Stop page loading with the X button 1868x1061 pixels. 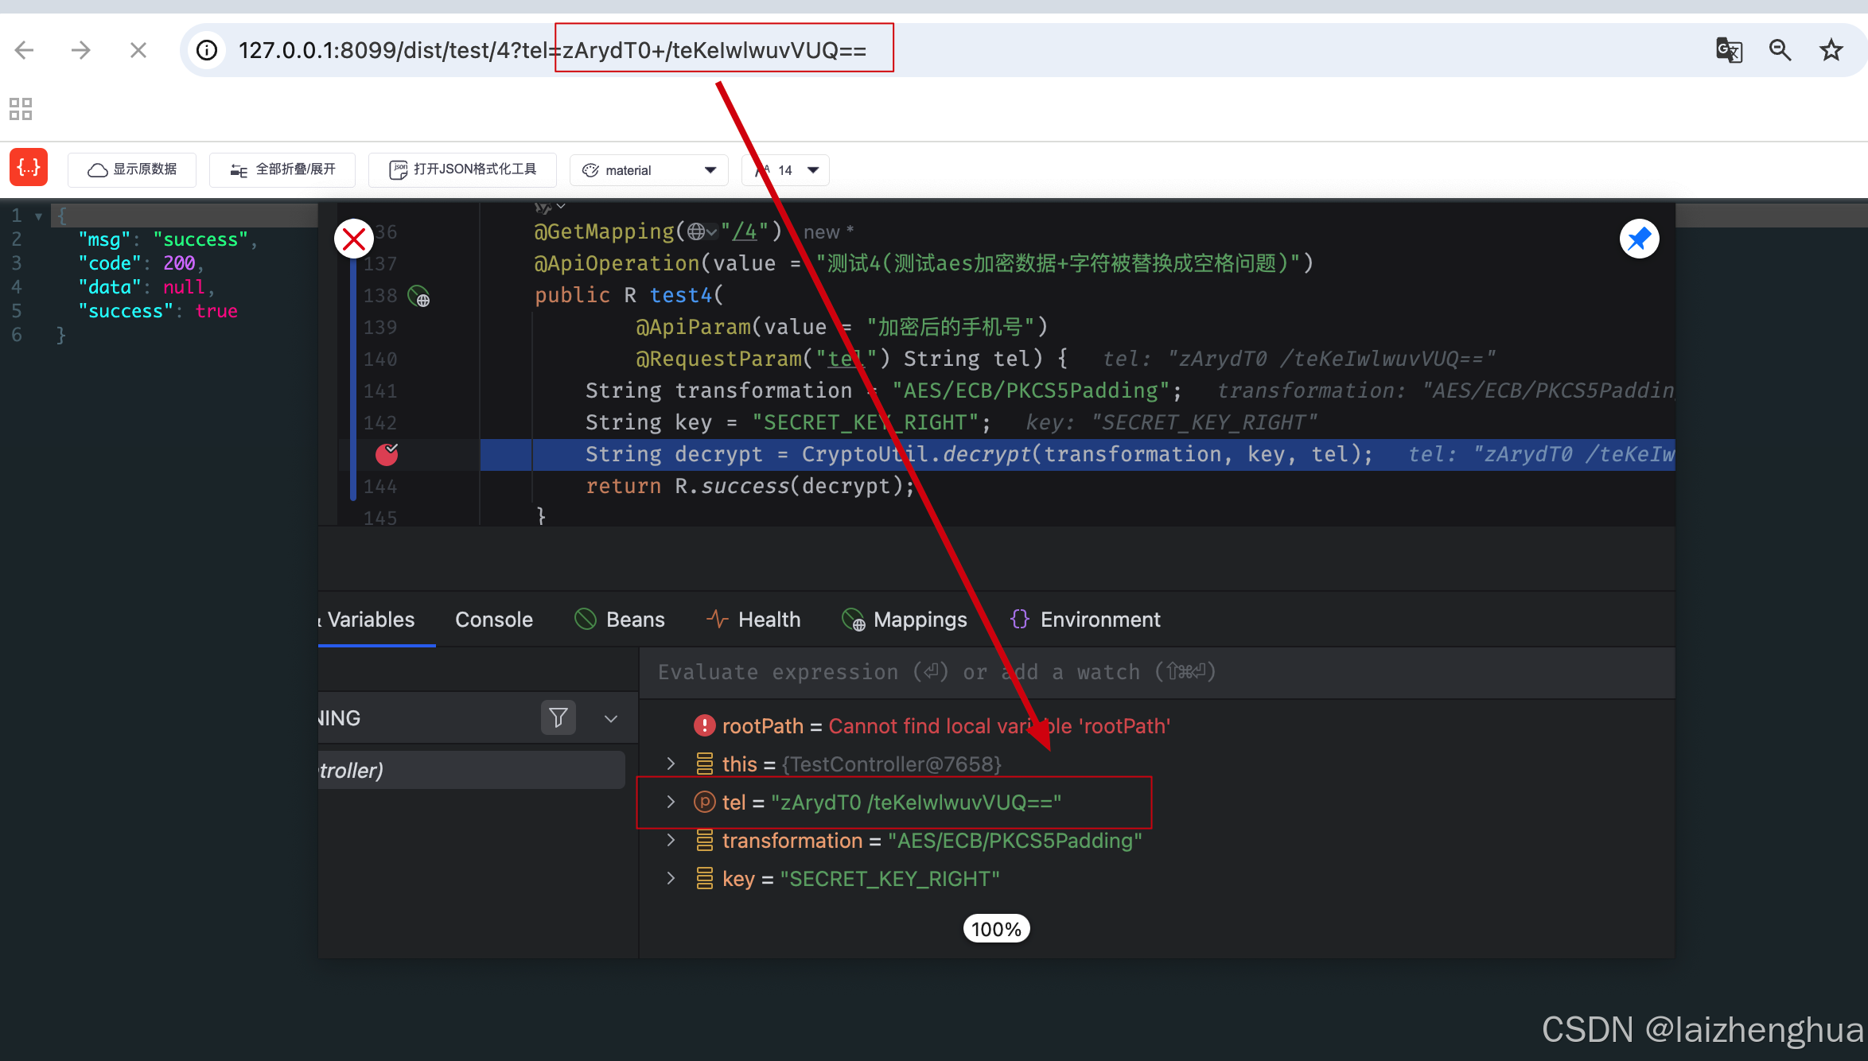(x=138, y=50)
